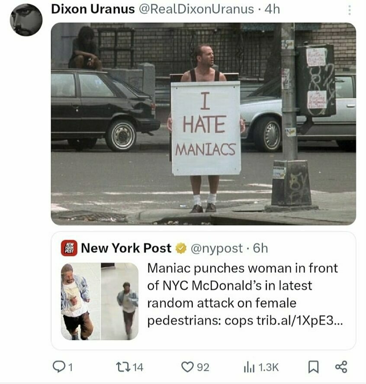Bookmark this post

[x=313, y=367]
